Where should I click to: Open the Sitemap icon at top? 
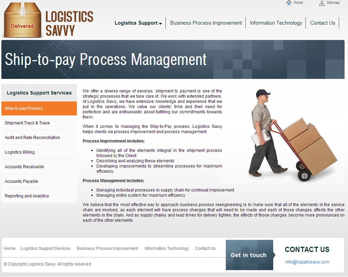coord(322,3)
